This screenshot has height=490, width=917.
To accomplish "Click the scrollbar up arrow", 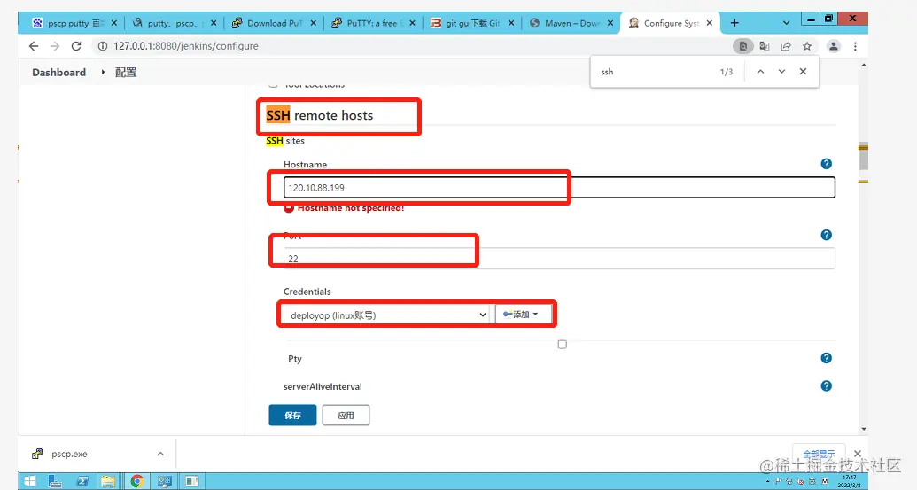I will click(863, 65).
